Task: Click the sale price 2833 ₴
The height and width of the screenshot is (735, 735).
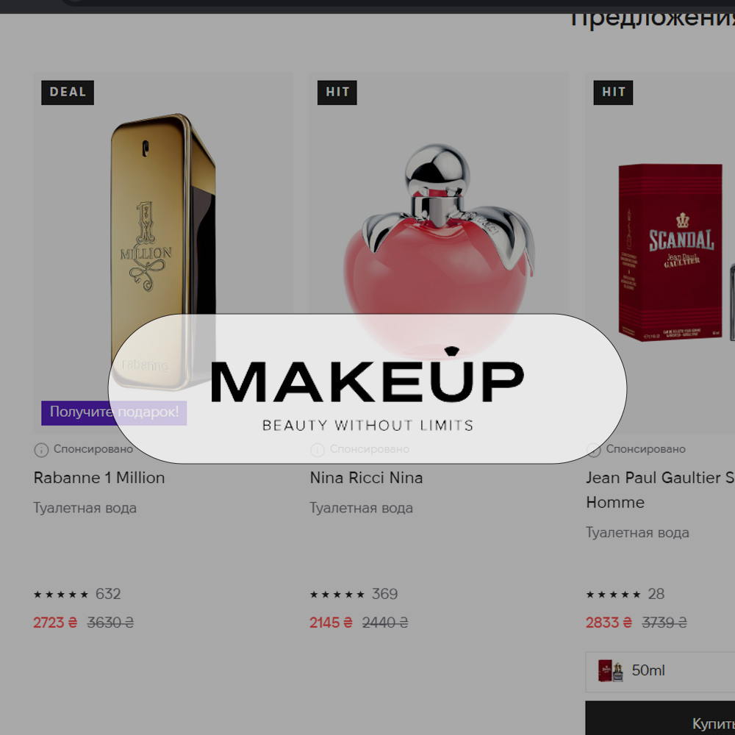Action: (609, 623)
